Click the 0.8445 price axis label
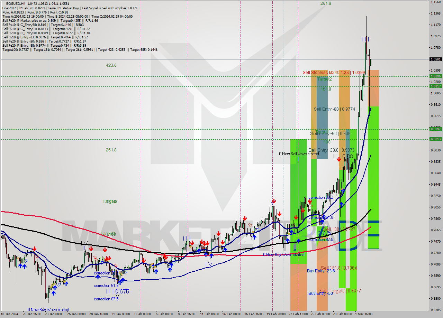Viewport: 443px width, 318px height. pyautogui.click(x=436, y=185)
